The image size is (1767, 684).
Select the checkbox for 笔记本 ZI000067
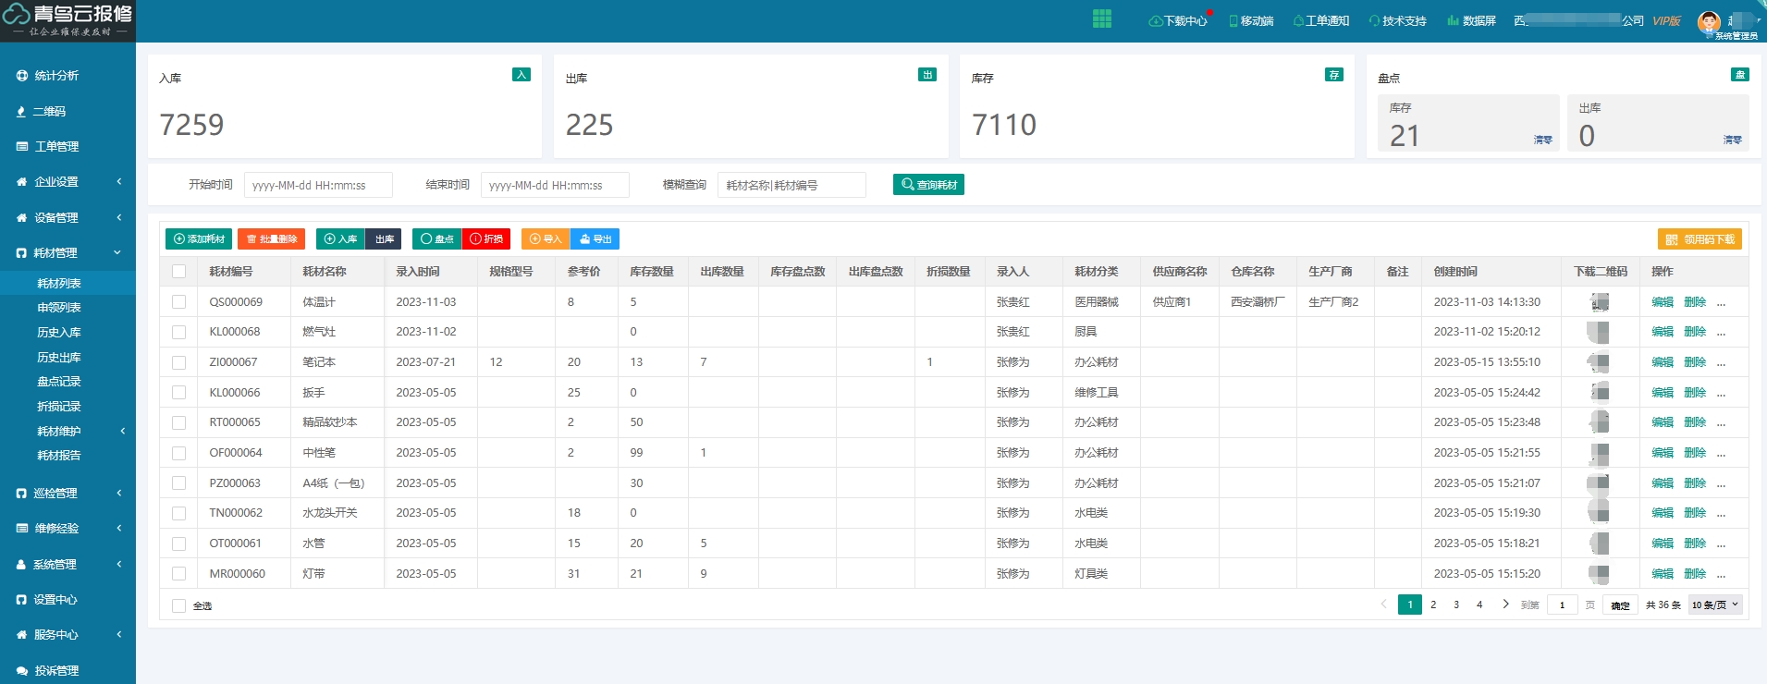179,362
